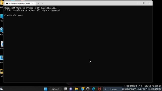Click the Microsoft Corporation copyright line
The image size is (162, 91).
click(x=33, y=10)
